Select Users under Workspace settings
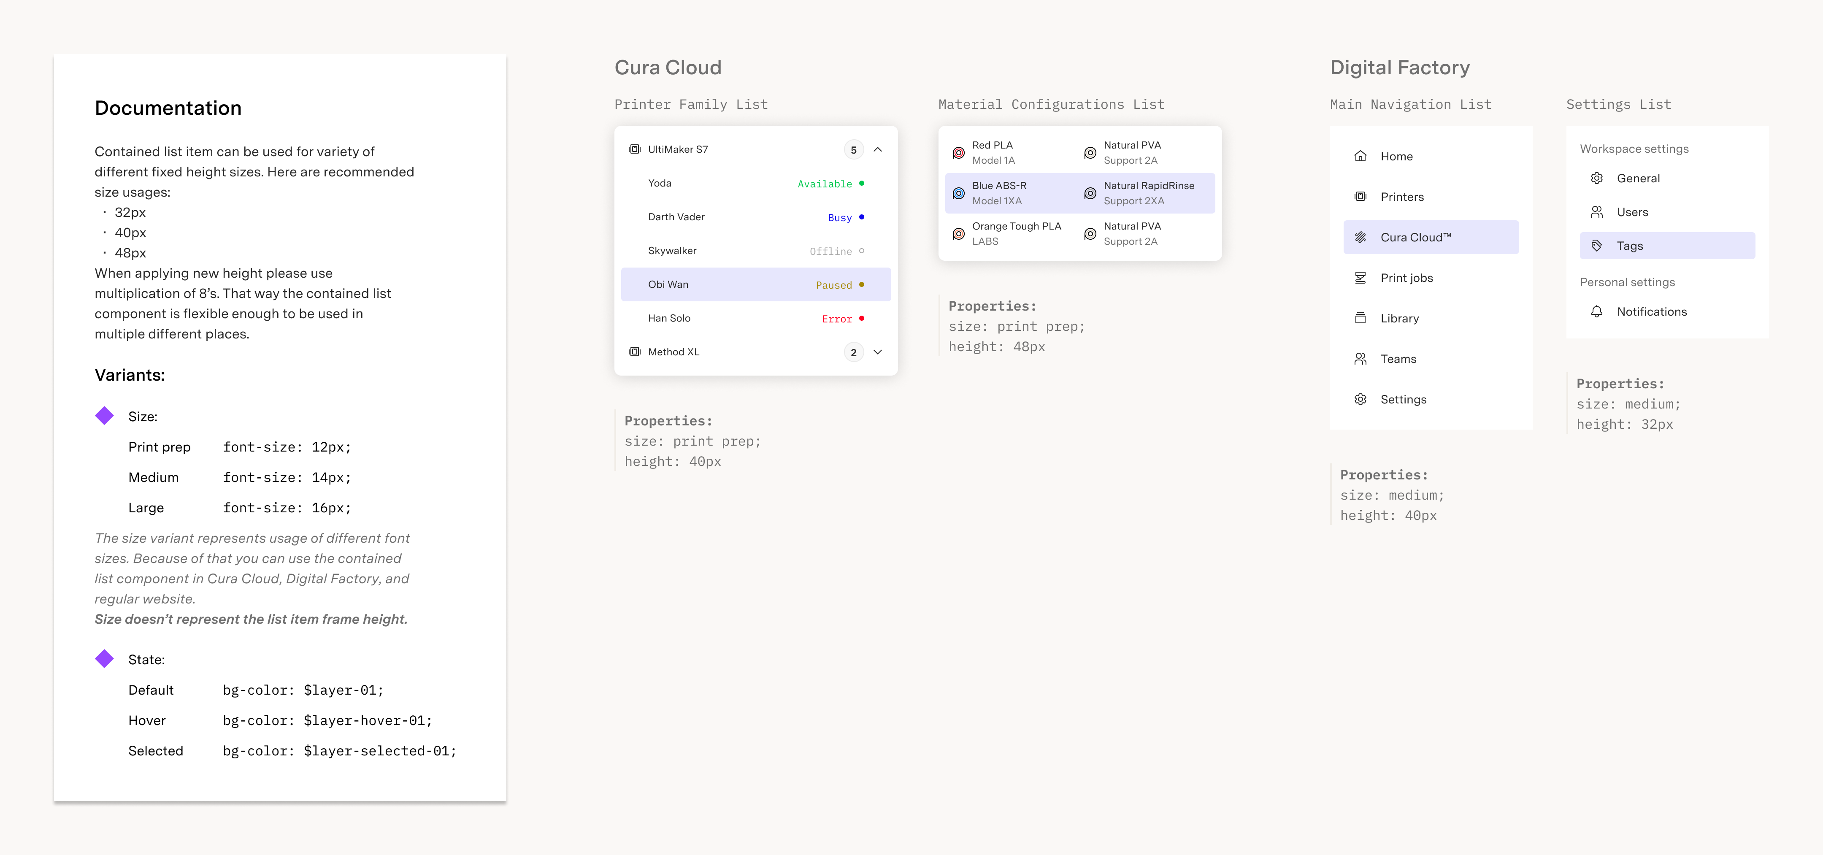 point(1667,212)
